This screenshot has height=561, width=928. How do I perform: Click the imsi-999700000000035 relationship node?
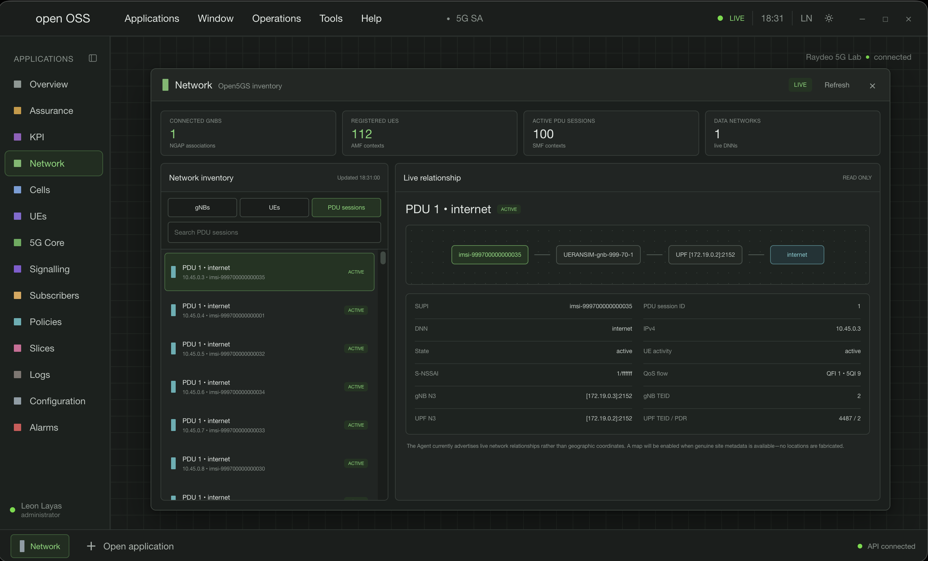point(490,255)
